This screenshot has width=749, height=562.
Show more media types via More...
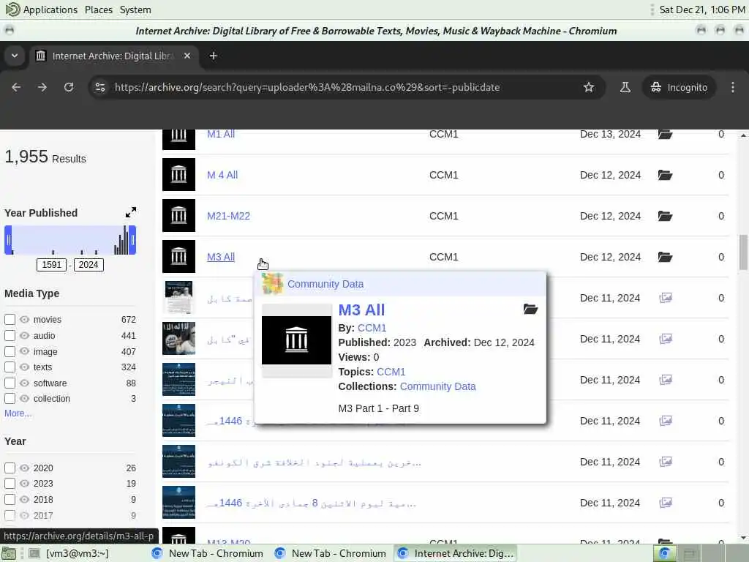point(18,413)
